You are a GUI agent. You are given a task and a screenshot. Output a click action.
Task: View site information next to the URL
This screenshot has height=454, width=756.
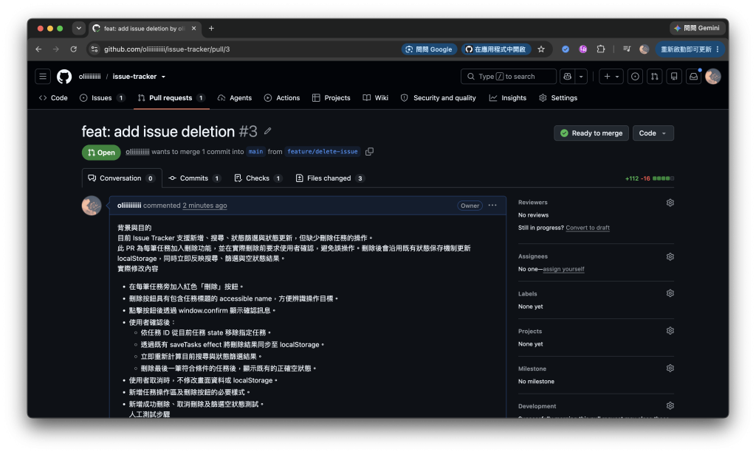[x=94, y=49]
